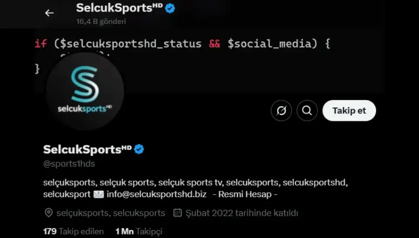The image size is (419, 238).
Task: Go back with the left arrow
Action: (x=49, y=13)
